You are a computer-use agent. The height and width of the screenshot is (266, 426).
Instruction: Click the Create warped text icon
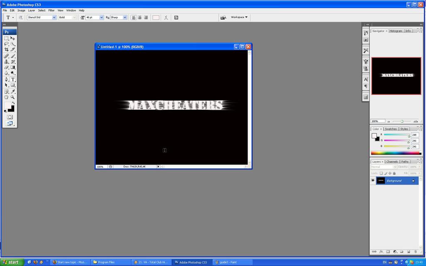[x=166, y=17]
